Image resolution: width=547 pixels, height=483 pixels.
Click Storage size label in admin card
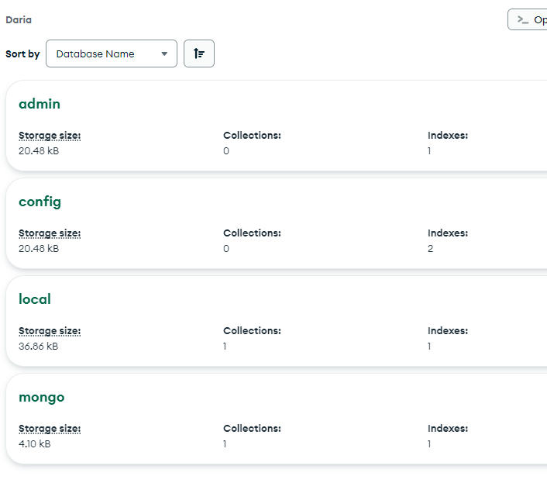tap(50, 136)
